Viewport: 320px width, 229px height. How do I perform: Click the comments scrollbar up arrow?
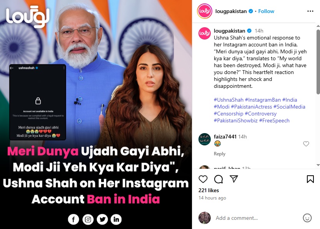(318, 26)
